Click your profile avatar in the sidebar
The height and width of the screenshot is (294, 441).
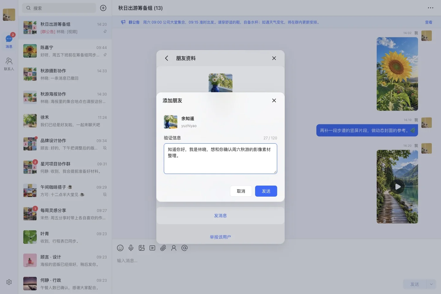pos(9,14)
